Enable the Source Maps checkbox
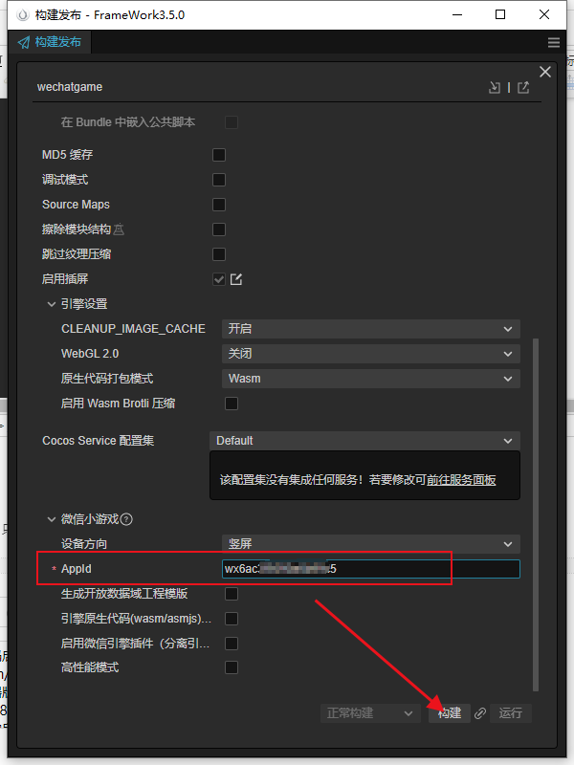 219,205
